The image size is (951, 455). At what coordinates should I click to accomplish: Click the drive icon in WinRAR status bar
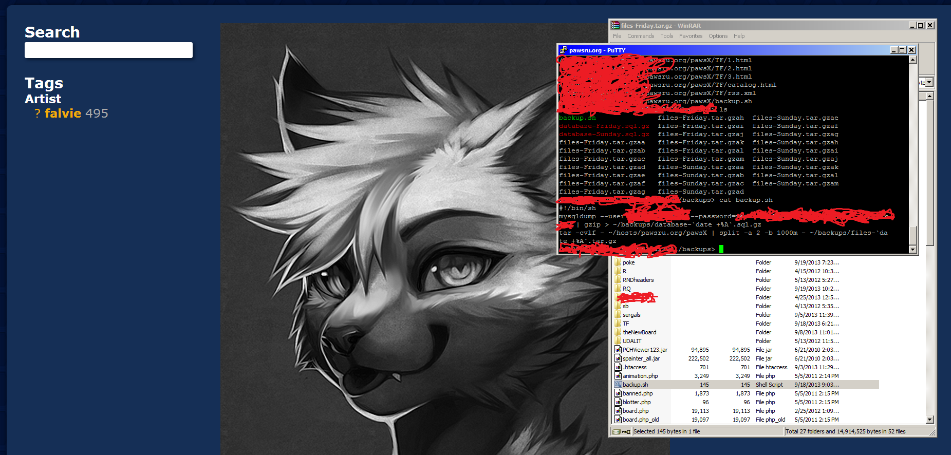tap(617, 432)
